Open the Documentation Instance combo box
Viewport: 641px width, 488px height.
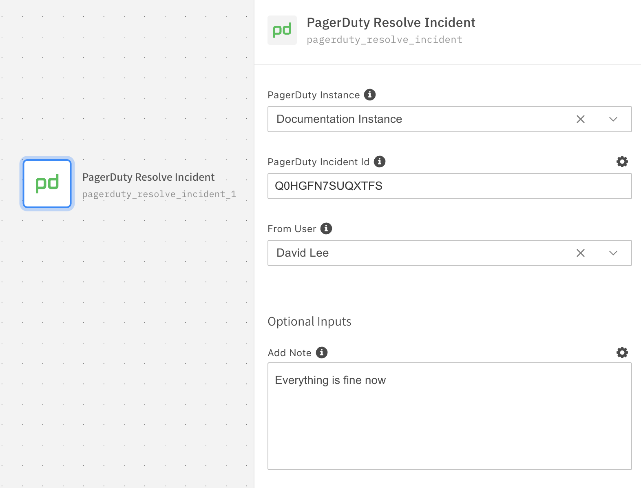pyautogui.click(x=408, y=119)
